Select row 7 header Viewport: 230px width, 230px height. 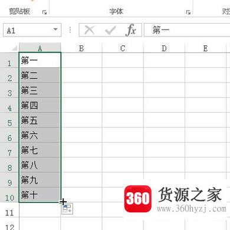pos(9,150)
